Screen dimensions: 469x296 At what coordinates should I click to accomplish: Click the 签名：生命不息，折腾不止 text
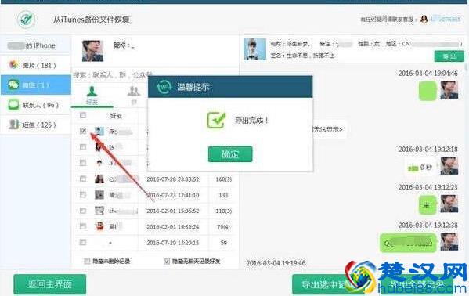click(x=302, y=56)
